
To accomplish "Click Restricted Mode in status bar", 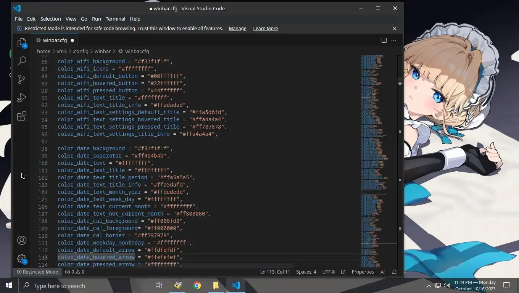I will [x=37, y=272].
